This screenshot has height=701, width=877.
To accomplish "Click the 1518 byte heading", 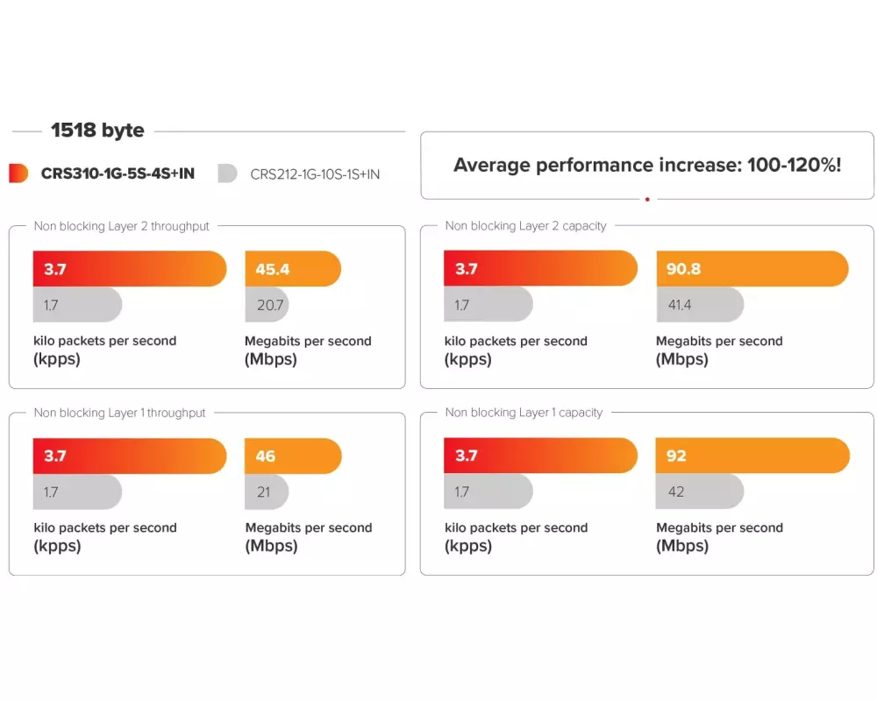I will coord(97,131).
